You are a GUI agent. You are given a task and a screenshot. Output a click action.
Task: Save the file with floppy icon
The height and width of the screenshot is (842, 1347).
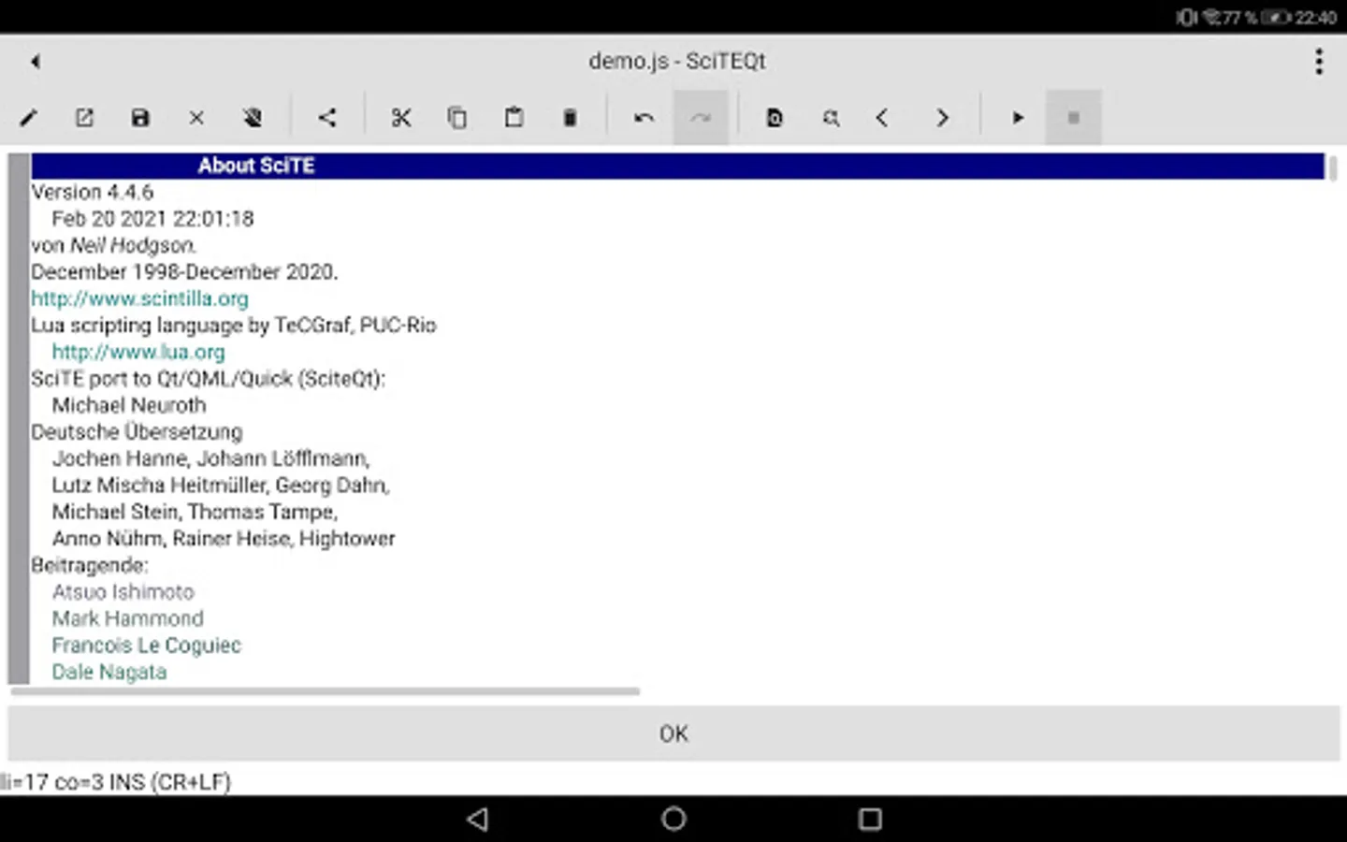point(140,118)
